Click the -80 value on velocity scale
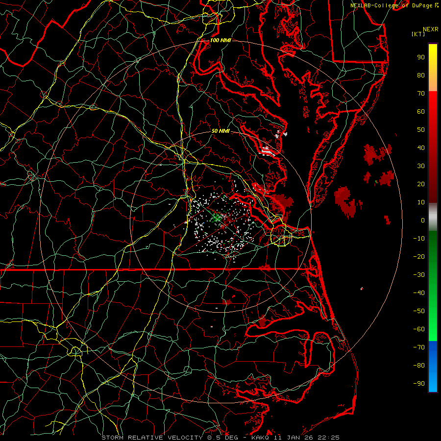The width and height of the screenshot is (441, 441). coord(419,366)
